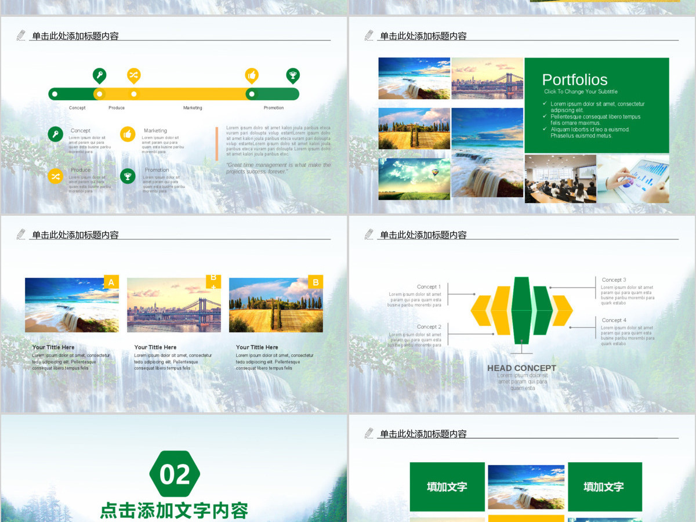Open the beach photo labeled A
The height and width of the screenshot is (522, 696).
pyautogui.click(x=72, y=305)
